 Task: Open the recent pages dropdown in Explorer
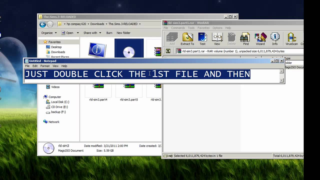55,24
